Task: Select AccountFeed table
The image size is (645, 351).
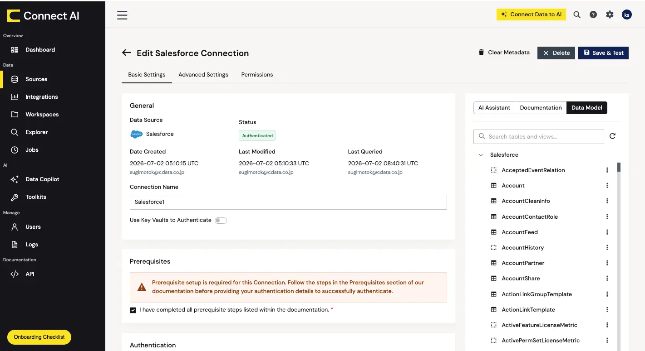Action: 520,232
